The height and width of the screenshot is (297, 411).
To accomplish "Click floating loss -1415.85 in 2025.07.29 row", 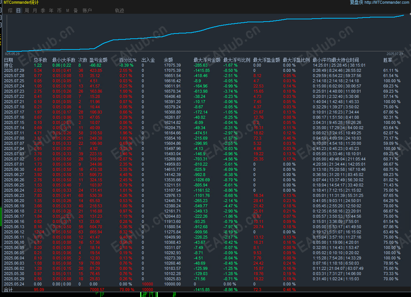I will point(202,71).
